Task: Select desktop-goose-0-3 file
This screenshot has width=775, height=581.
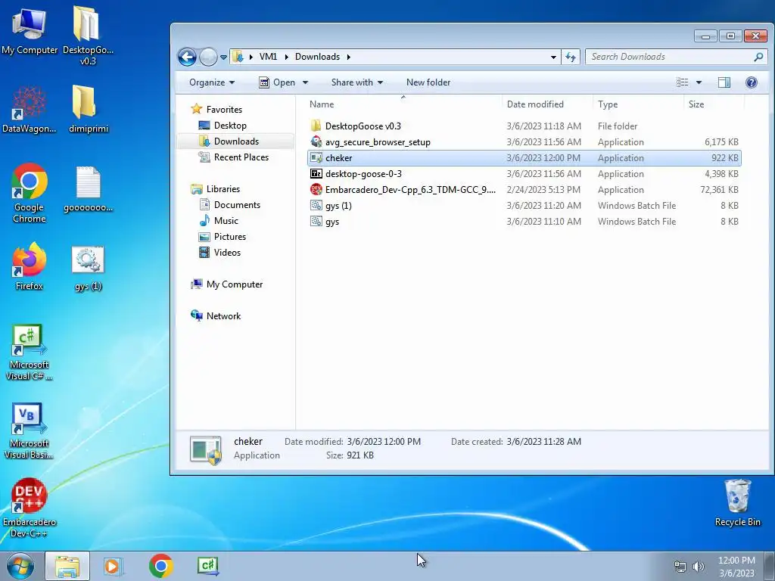Action: [x=524, y=173]
